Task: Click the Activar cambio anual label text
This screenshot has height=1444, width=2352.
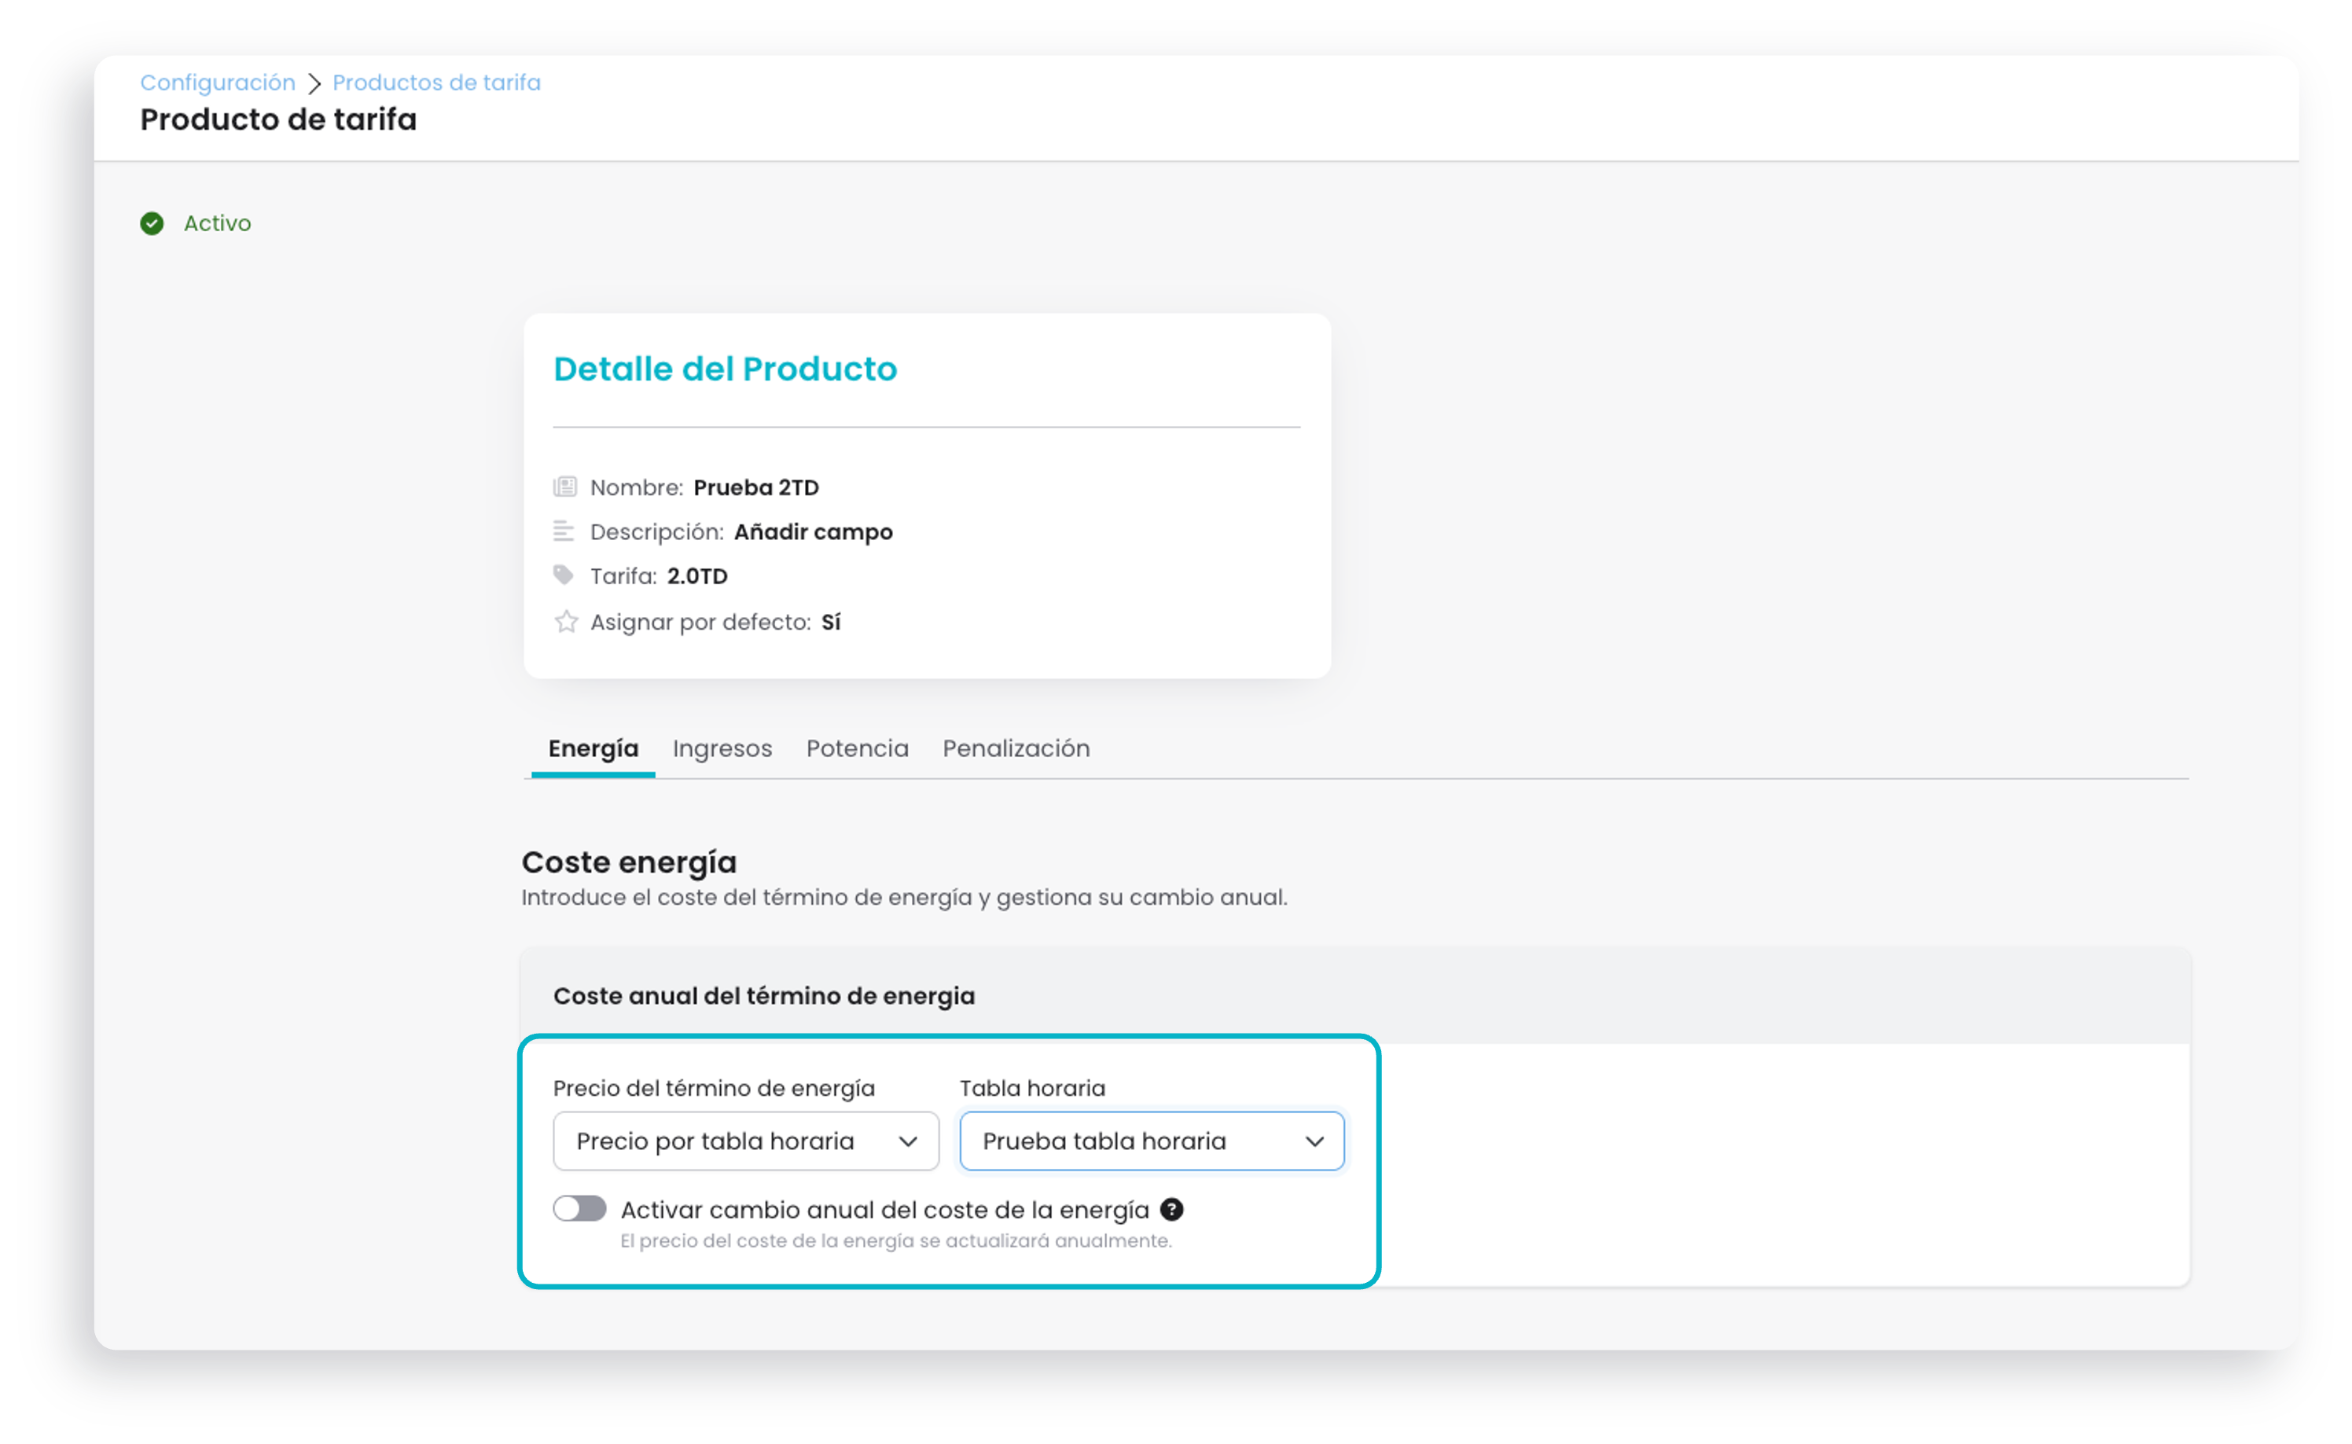Action: pyautogui.click(x=885, y=1210)
